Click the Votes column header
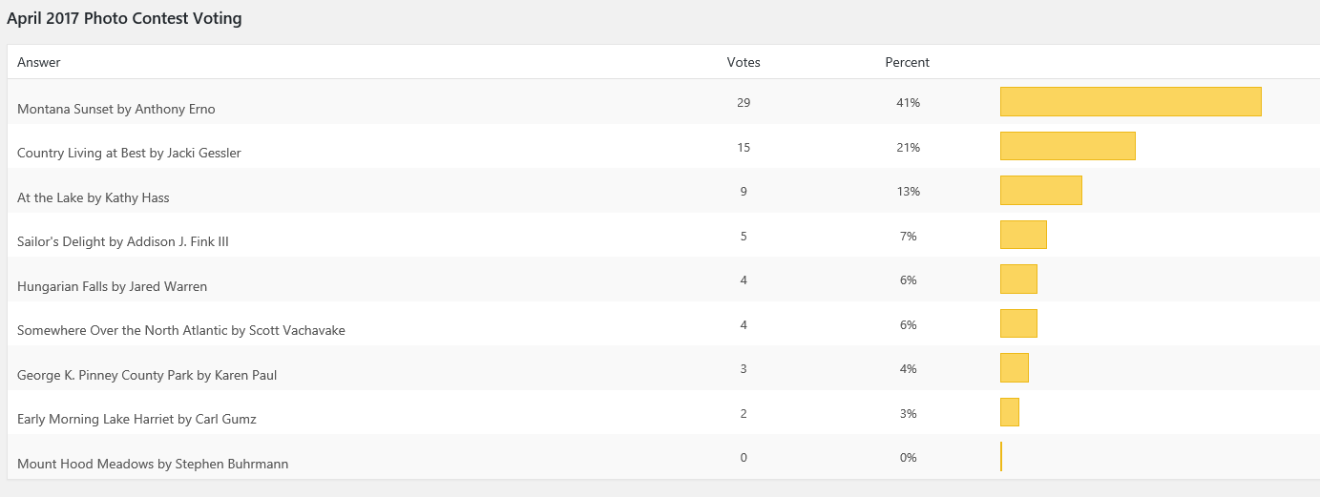The height and width of the screenshot is (497, 1320). (x=744, y=62)
